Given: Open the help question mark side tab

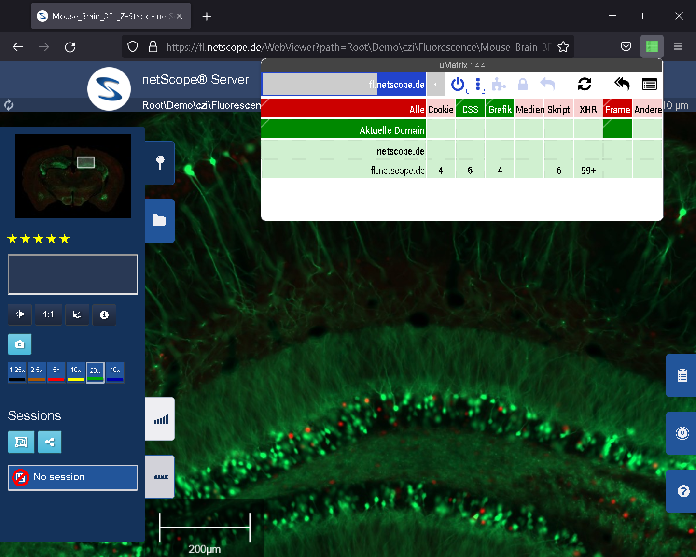Looking at the screenshot, I should tap(682, 491).
